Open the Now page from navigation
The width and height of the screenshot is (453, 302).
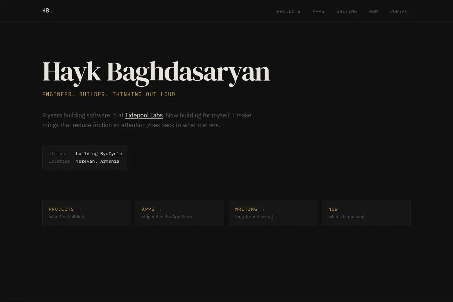click(x=373, y=11)
